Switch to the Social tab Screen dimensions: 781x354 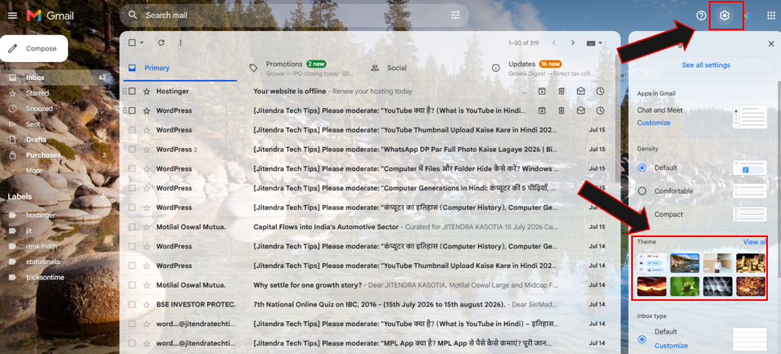point(423,68)
